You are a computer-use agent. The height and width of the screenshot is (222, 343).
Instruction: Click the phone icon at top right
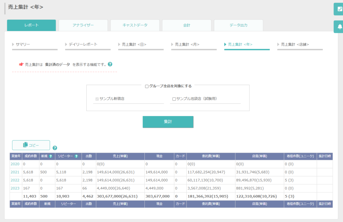(339, 9)
